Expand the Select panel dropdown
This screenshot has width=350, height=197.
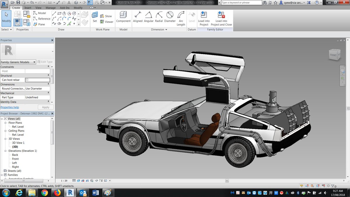pos(6,29)
